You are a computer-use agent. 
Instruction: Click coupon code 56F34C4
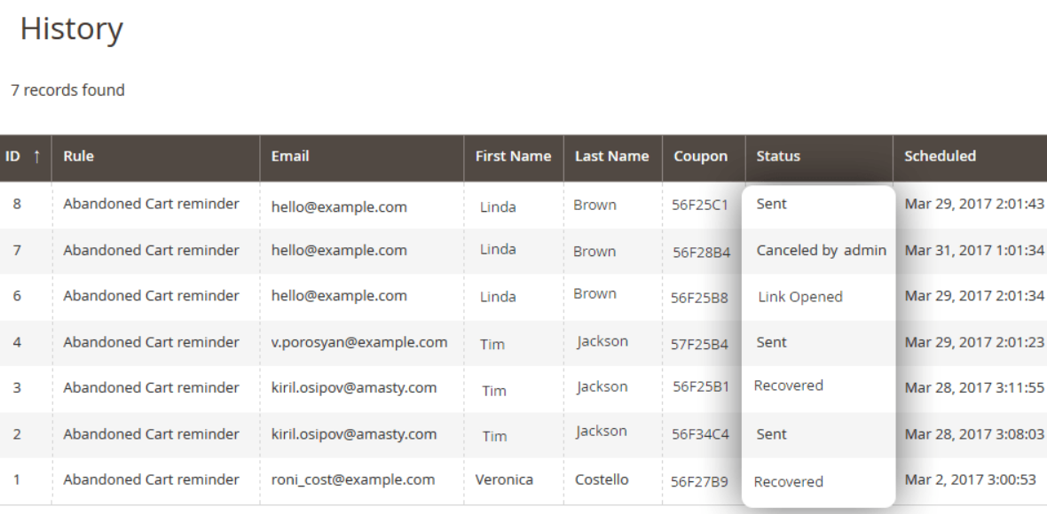[700, 434]
